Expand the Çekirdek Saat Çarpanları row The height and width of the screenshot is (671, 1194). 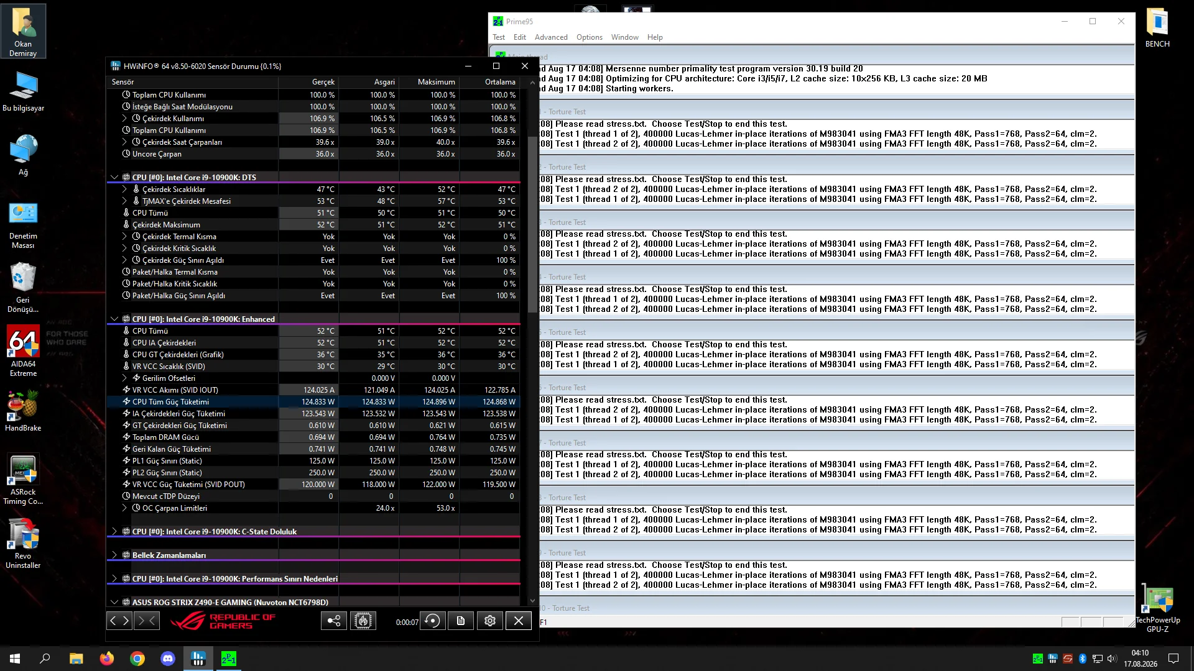[124, 142]
